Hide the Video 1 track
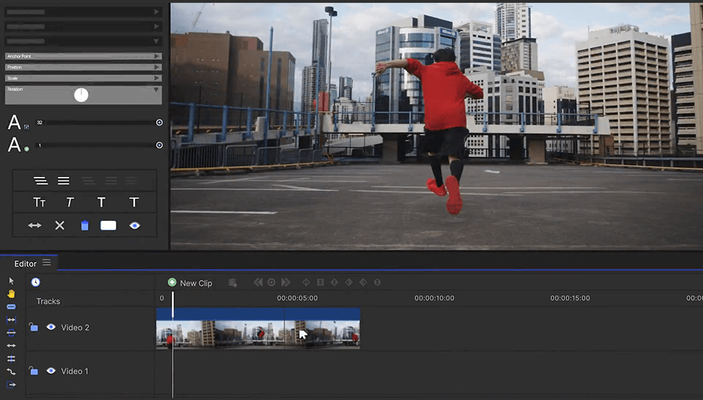The image size is (703, 400). tap(51, 371)
